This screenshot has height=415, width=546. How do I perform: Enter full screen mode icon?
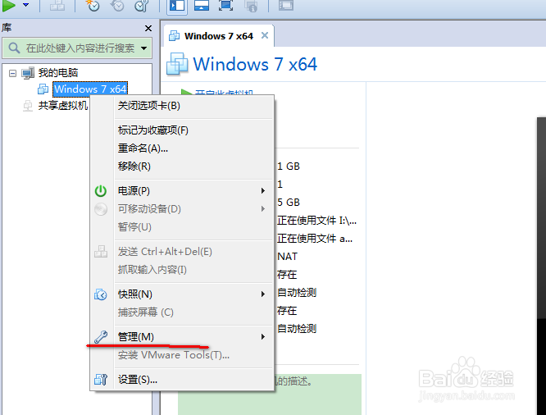click(x=226, y=5)
